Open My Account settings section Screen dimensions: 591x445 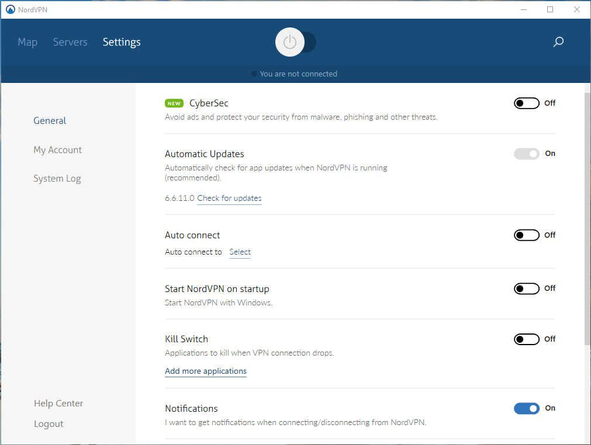coord(57,150)
